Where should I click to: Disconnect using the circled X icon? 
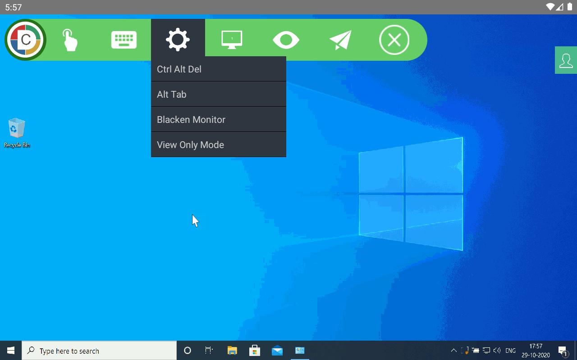pos(394,40)
